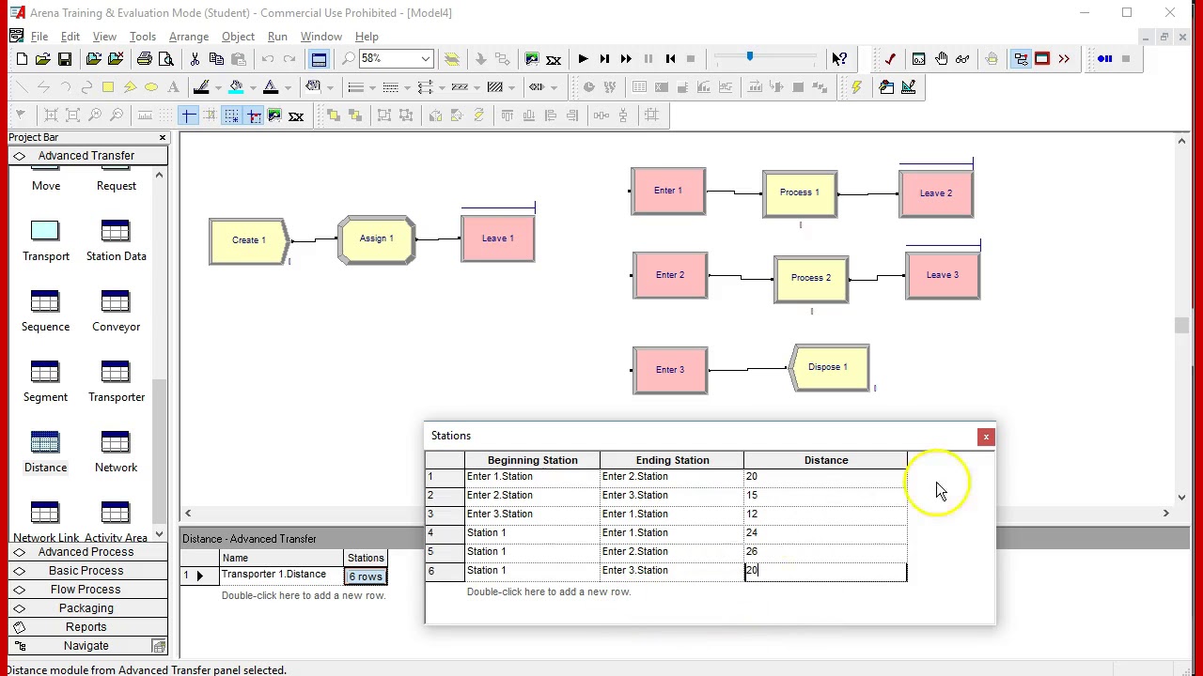Click the red Runtime Elements window icon

[1042, 59]
